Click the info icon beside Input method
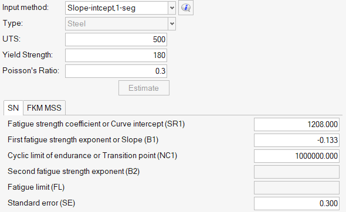The image size is (346, 212). click(x=186, y=8)
